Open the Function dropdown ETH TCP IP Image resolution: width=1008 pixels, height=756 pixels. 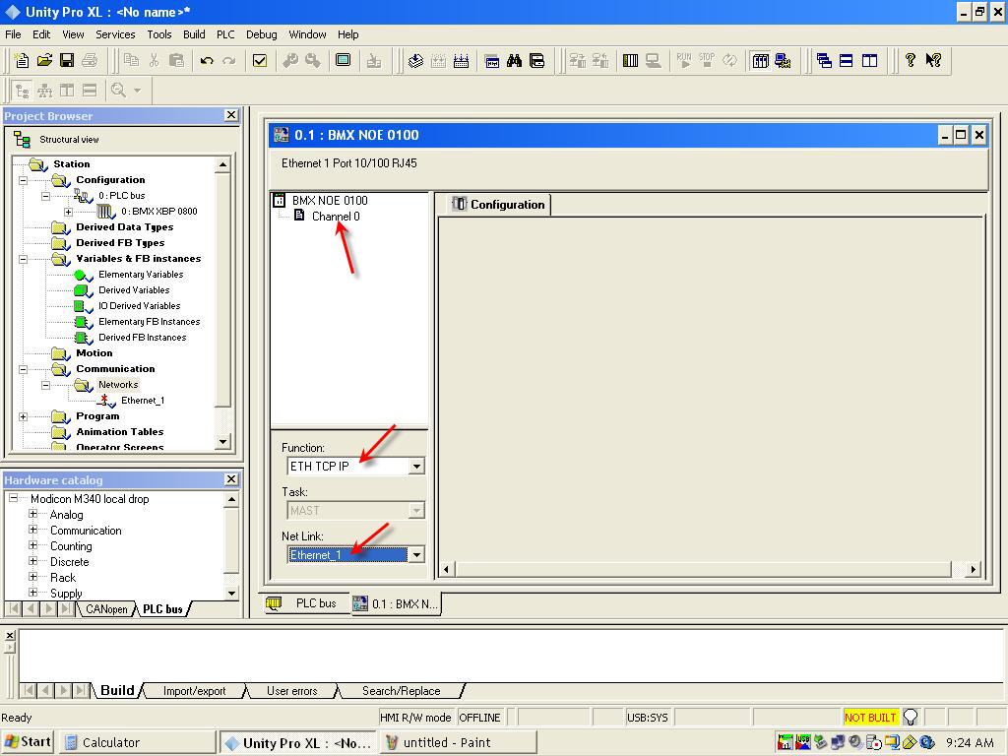pos(416,466)
